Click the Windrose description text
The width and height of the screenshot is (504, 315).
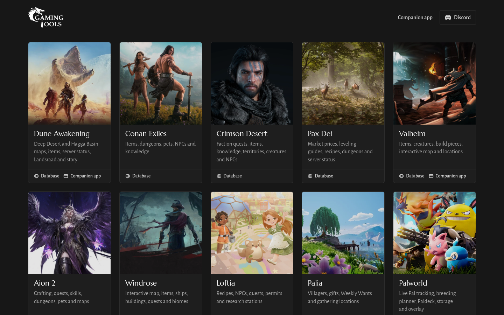157,297
